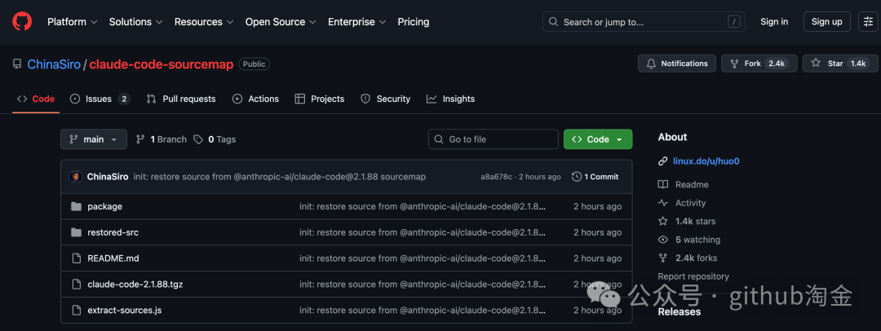
Task: Click the linux.do/u/huo0 link
Action: tap(706, 161)
